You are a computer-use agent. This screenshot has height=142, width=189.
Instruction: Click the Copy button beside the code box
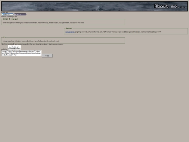tap(47, 55)
